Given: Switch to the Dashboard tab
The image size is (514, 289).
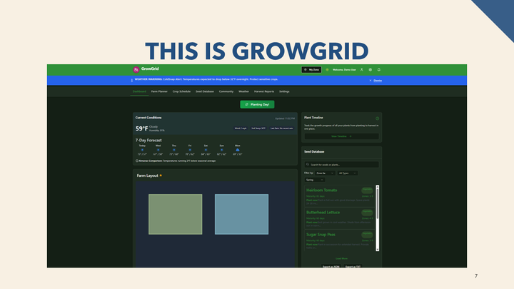Looking at the screenshot, I should [x=139, y=91].
